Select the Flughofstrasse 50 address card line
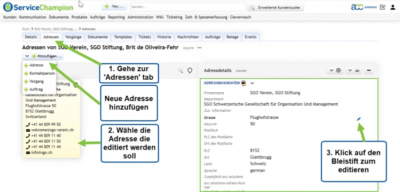Image resolution: width=400 pixels, height=192 pixels. (x=41, y=106)
